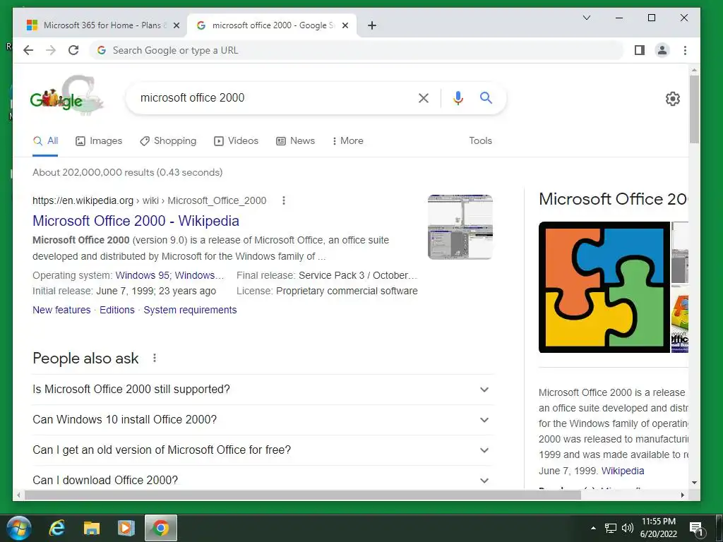Click the Google doodle logo
This screenshot has height=542, width=723.
click(x=66, y=95)
